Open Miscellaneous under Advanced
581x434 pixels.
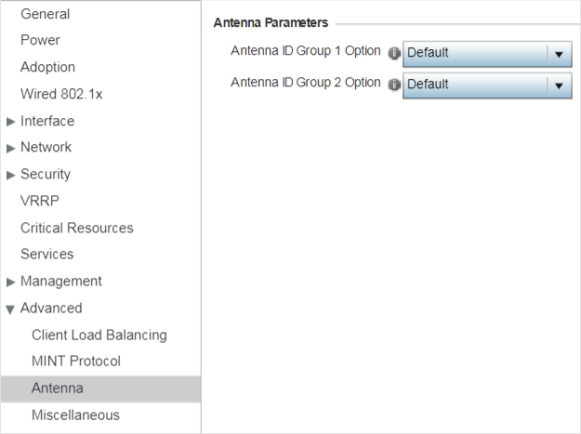[x=75, y=415]
